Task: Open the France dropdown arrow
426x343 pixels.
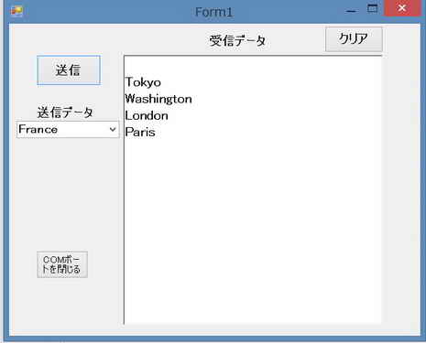Action: pos(113,129)
